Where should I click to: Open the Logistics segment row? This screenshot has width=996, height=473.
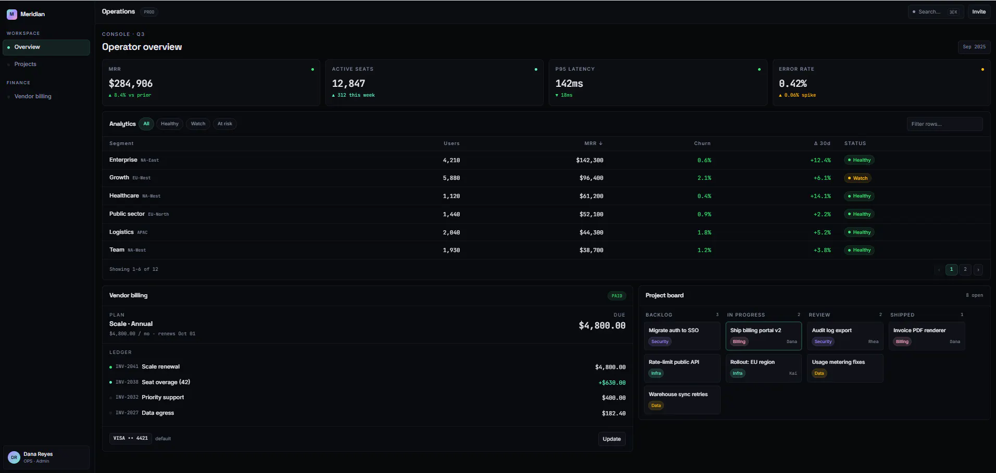click(546, 232)
